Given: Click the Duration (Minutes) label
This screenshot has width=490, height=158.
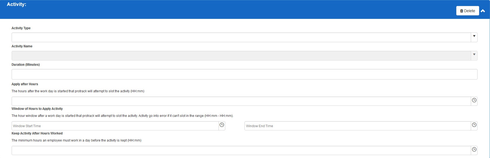Looking at the screenshot, I should click(x=26, y=65).
